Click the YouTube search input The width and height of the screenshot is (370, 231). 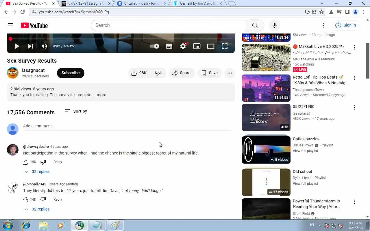(x=169, y=25)
